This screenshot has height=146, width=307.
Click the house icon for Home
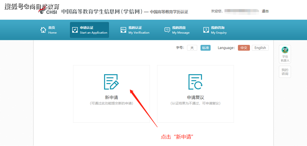pyautogui.click(x=43, y=30)
